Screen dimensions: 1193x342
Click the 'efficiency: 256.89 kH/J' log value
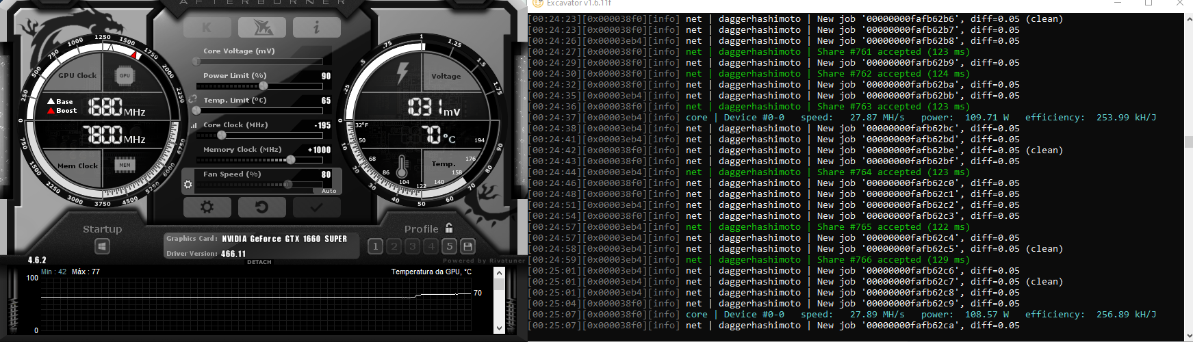pos(1090,314)
